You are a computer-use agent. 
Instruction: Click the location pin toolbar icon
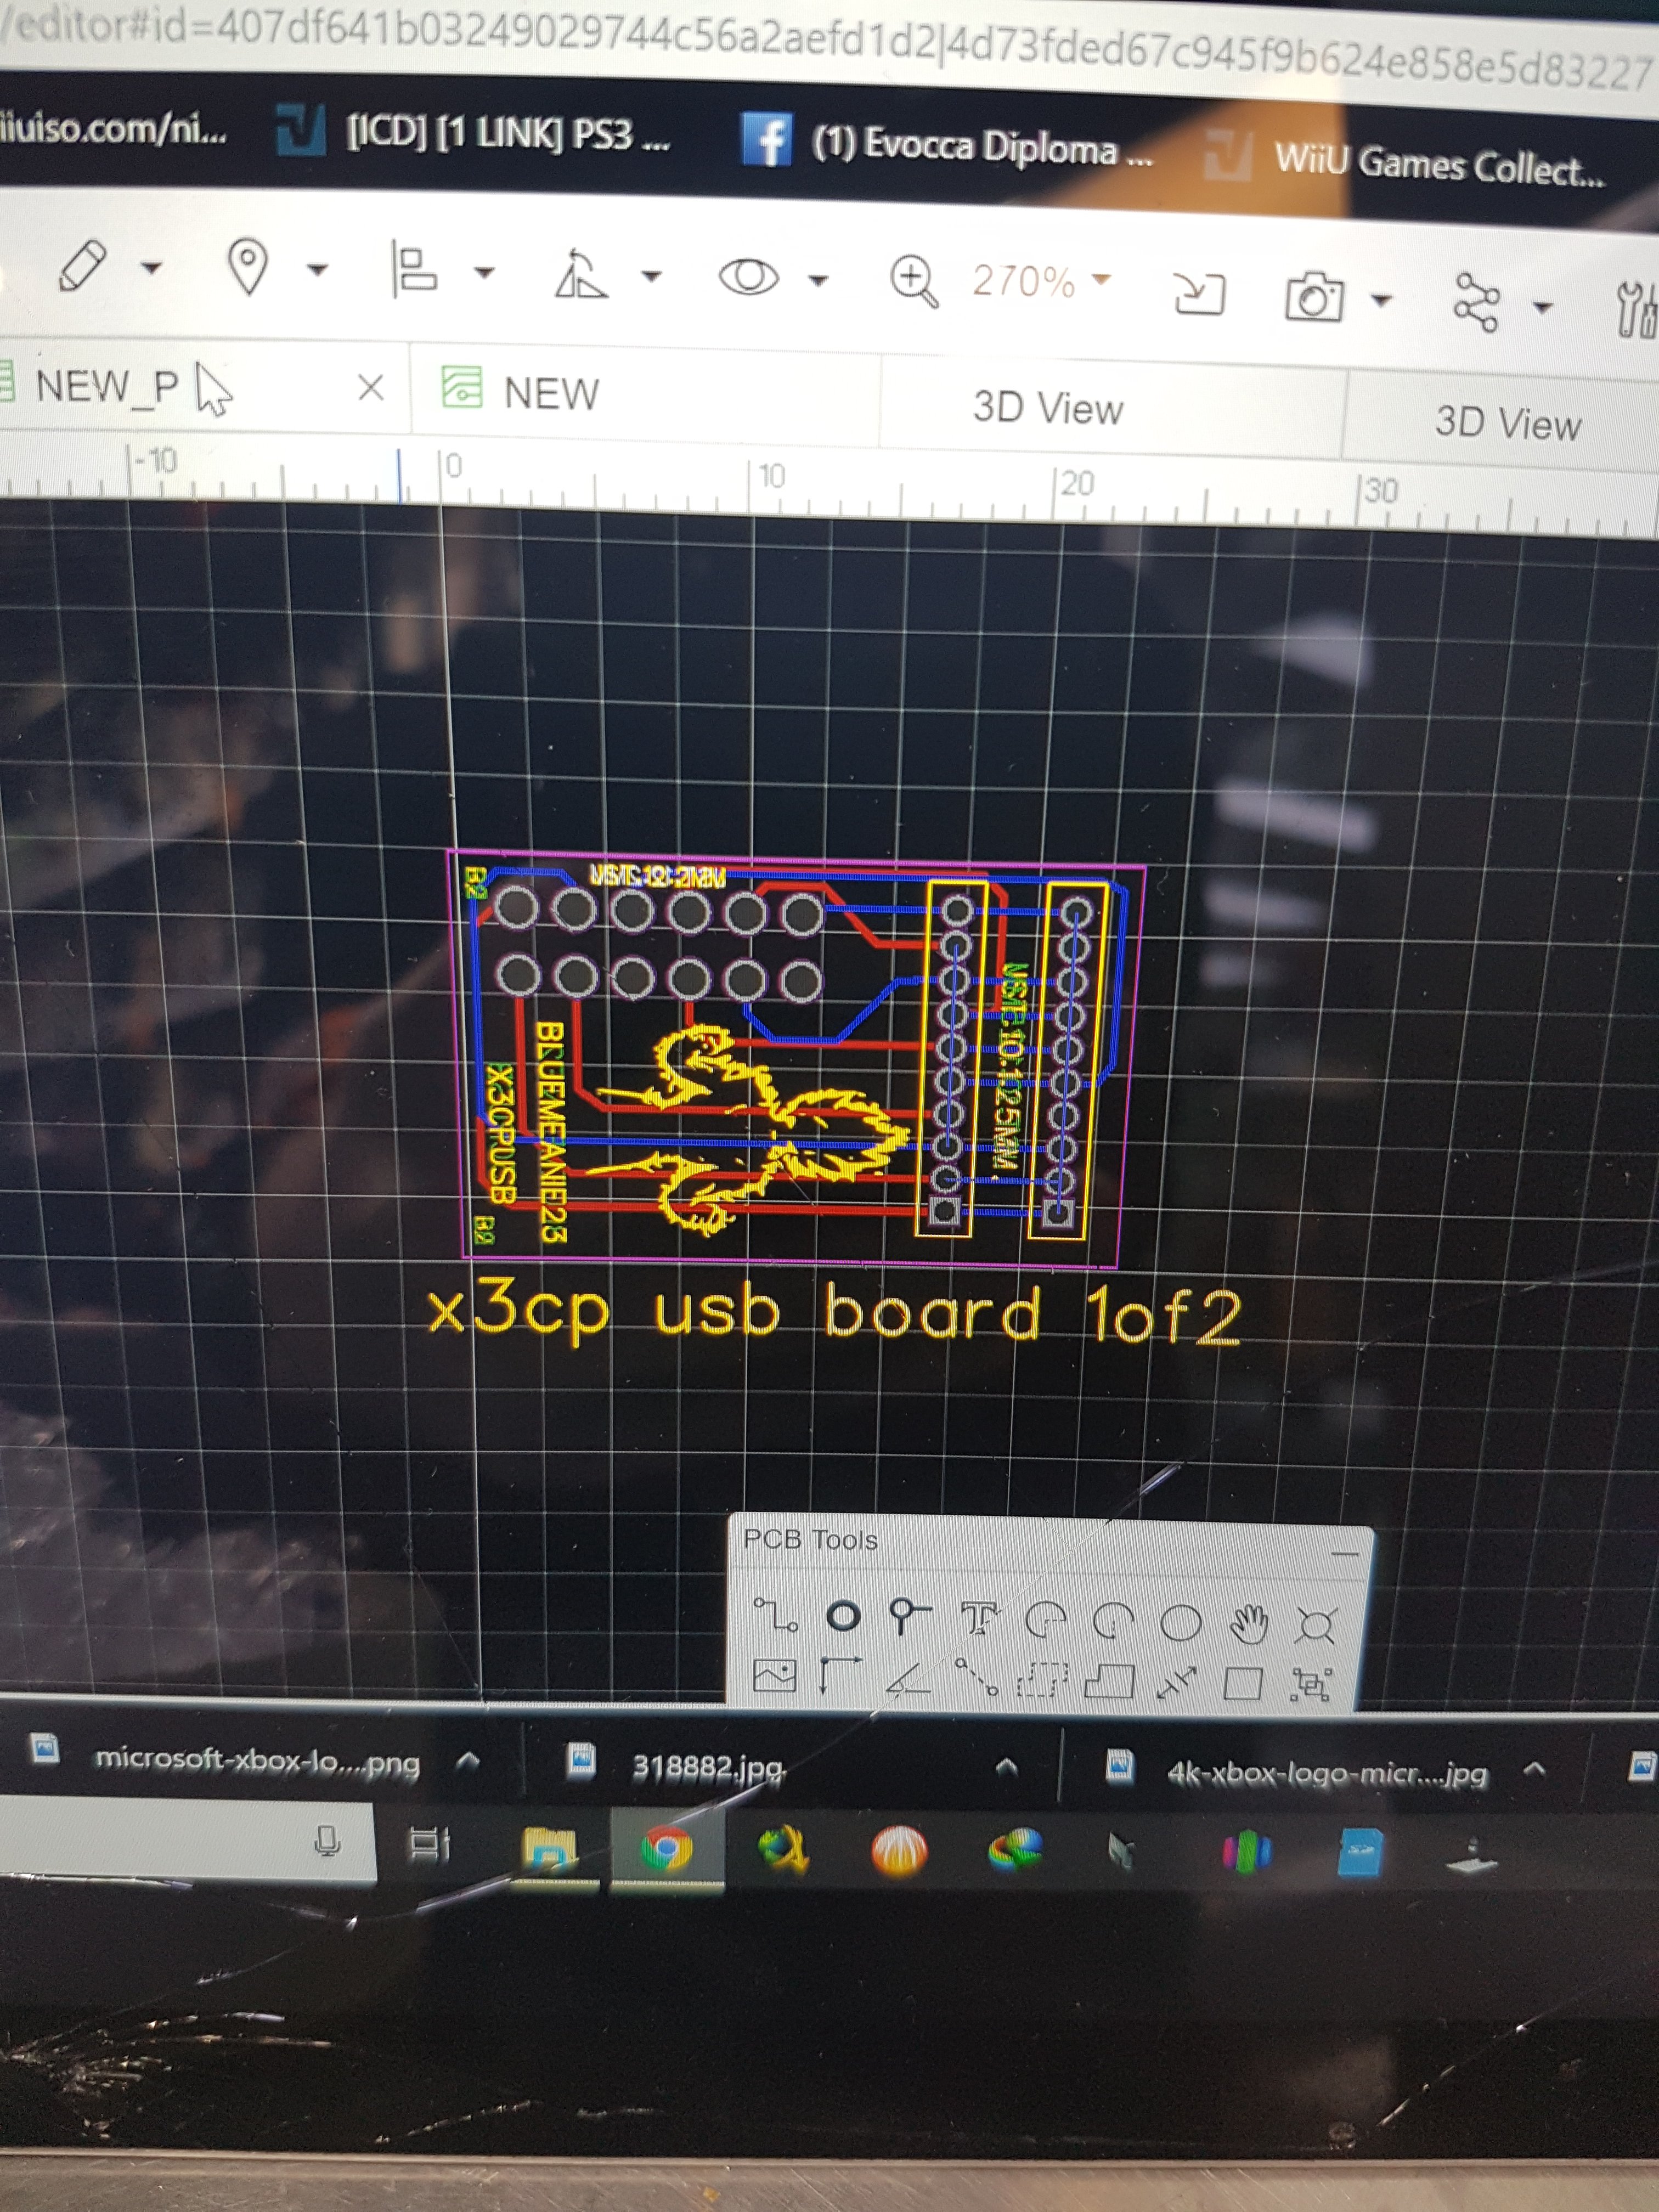point(248,267)
